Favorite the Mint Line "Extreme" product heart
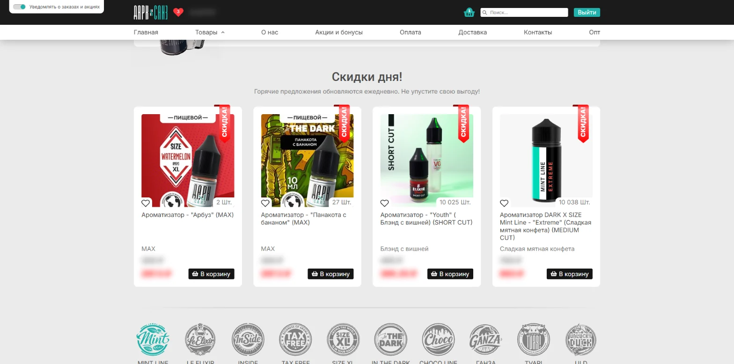734x364 pixels. tap(504, 203)
